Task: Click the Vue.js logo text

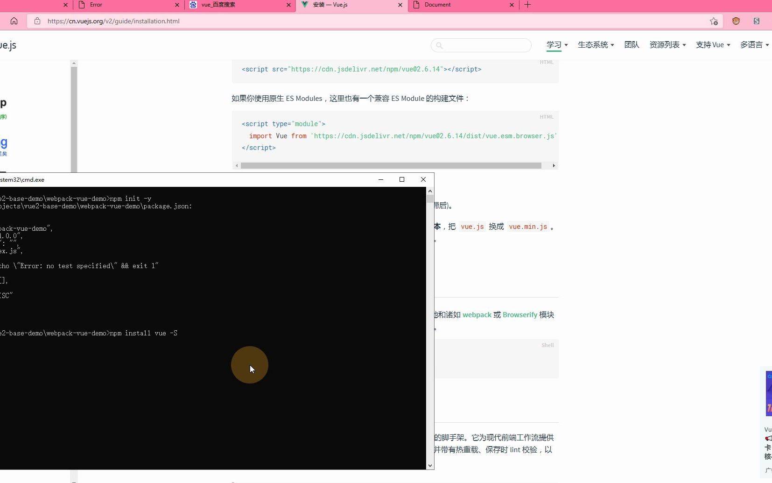Action: pyautogui.click(x=8, y=45)
